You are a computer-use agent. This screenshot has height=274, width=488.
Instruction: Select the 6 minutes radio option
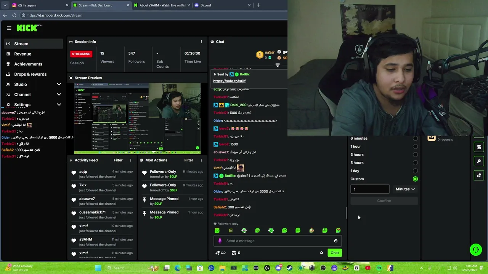tap(415, 139)
